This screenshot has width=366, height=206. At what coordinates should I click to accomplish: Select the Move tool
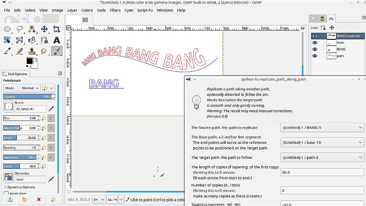44,29
